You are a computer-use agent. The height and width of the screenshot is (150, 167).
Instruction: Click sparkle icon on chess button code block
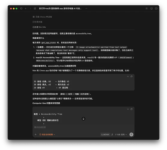[128, 76]
